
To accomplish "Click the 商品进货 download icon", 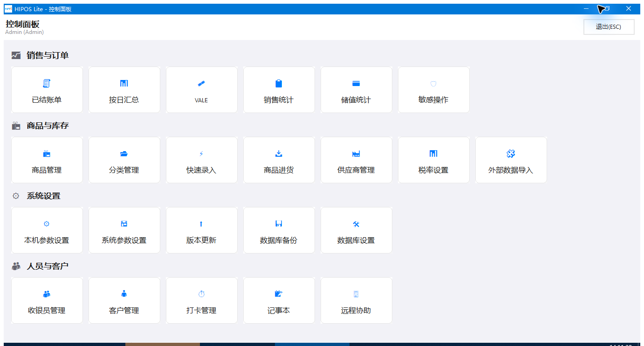I will (279, 154).
